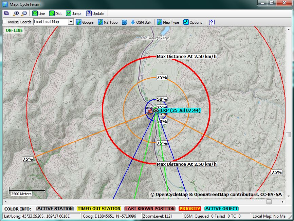Click the ACTIVE STATION color legend

pyautogui.click(x=55, y=209)
